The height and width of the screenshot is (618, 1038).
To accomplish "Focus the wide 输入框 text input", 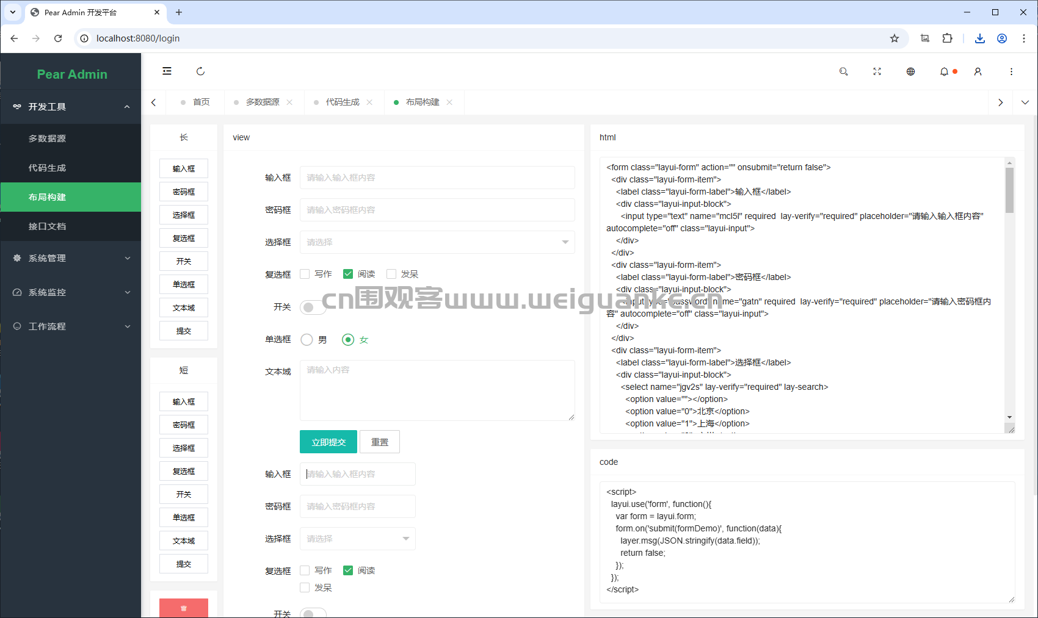I will tap(437, 178).
